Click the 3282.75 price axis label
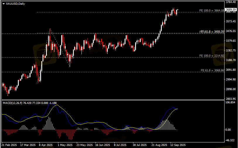The width and height of the screenshot is (238, 148). tap(231, 51)
